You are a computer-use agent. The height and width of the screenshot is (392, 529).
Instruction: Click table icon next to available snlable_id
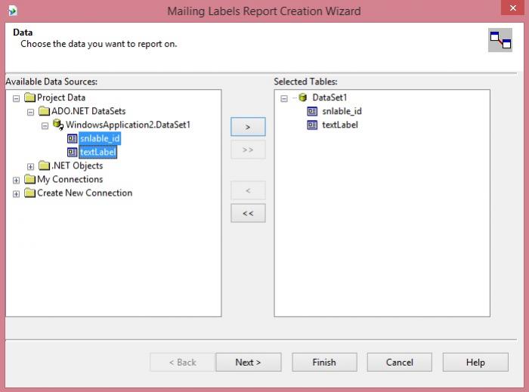(x=73, y=138)
